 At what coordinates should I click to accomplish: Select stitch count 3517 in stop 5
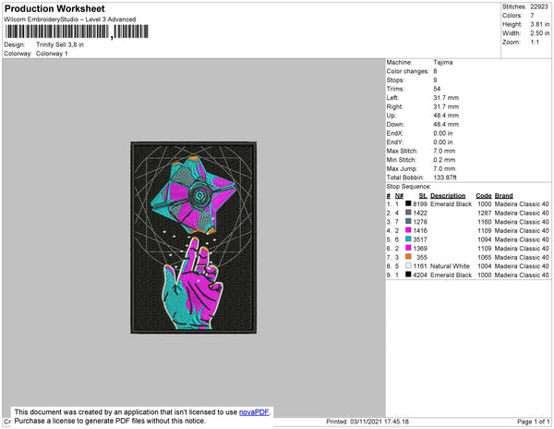click(420, 239)
